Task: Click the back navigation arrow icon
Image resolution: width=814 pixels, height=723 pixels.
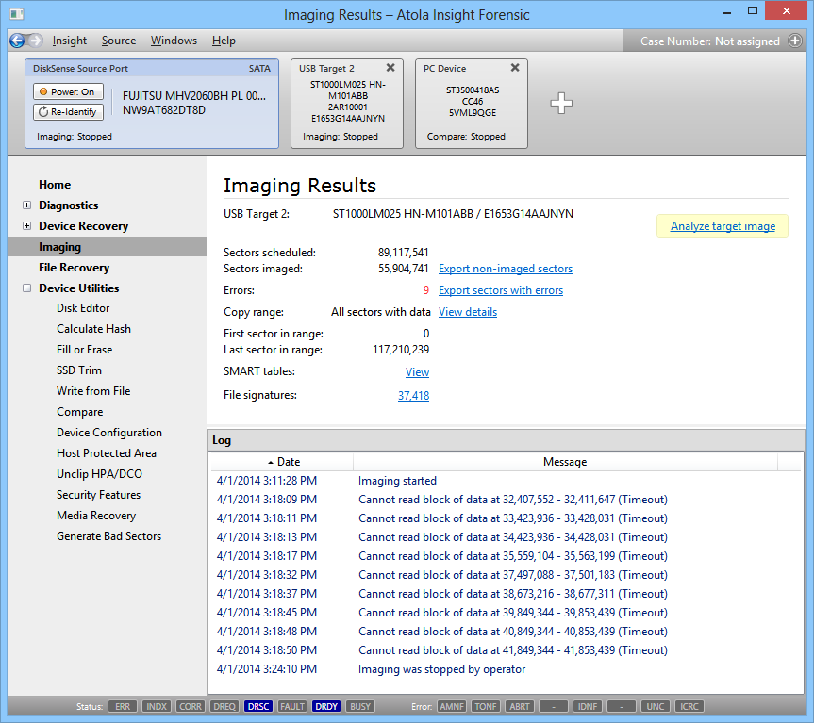Action: [x=17, y=41]
